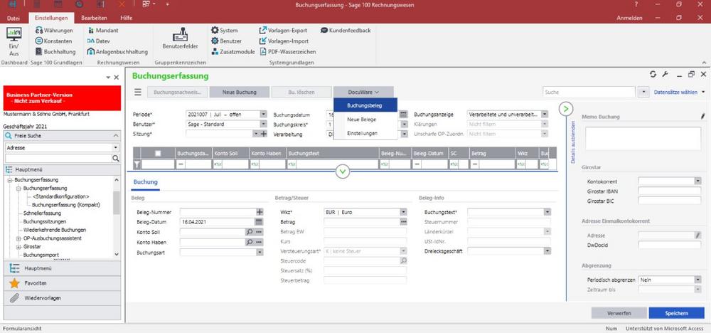Select Neue Belege menu entry
This screenshot has width=711, height=333.
[365, 120]
